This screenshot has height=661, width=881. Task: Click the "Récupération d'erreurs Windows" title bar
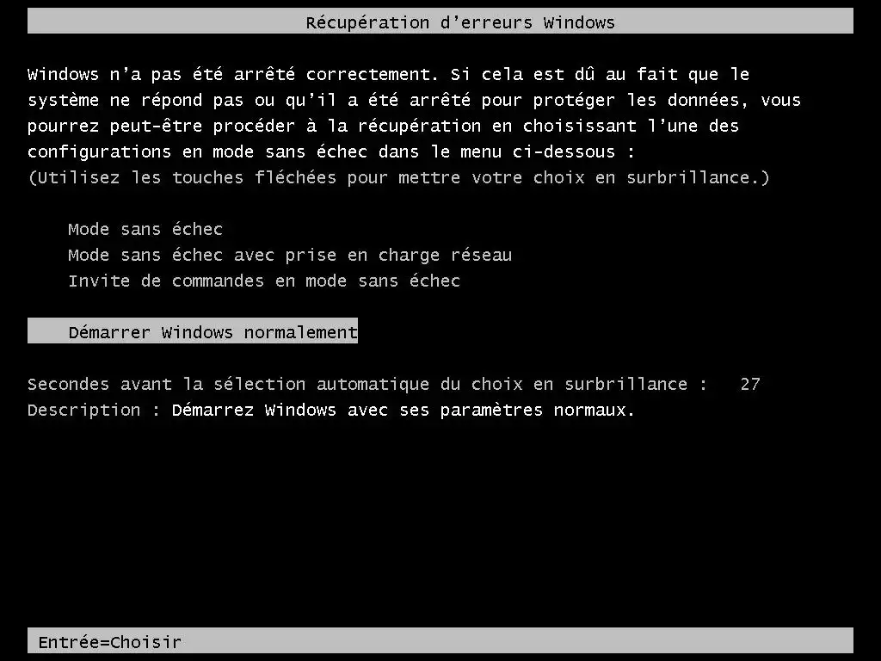[440, 22]
